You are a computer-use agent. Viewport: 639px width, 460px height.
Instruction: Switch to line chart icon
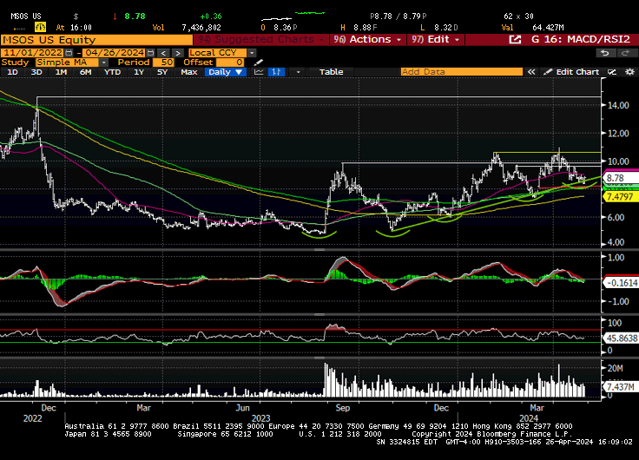pyautogui.click(x=259, y=72)
